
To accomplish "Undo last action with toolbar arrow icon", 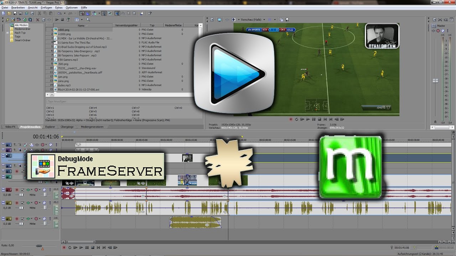I will point(59,13).
